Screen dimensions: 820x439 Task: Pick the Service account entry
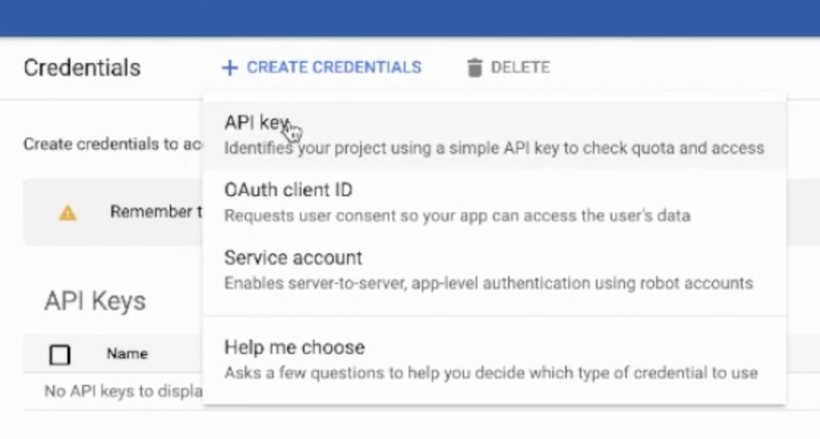[494, 270]
